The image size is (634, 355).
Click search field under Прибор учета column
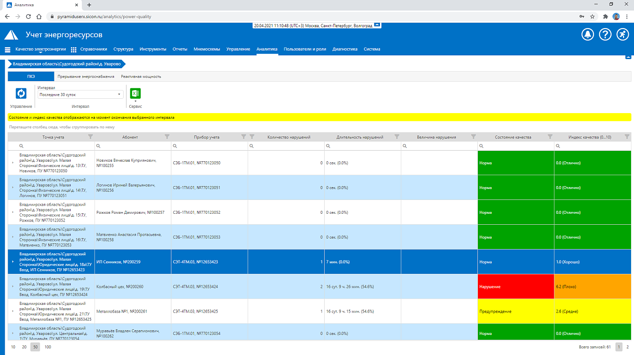[210, 146]
